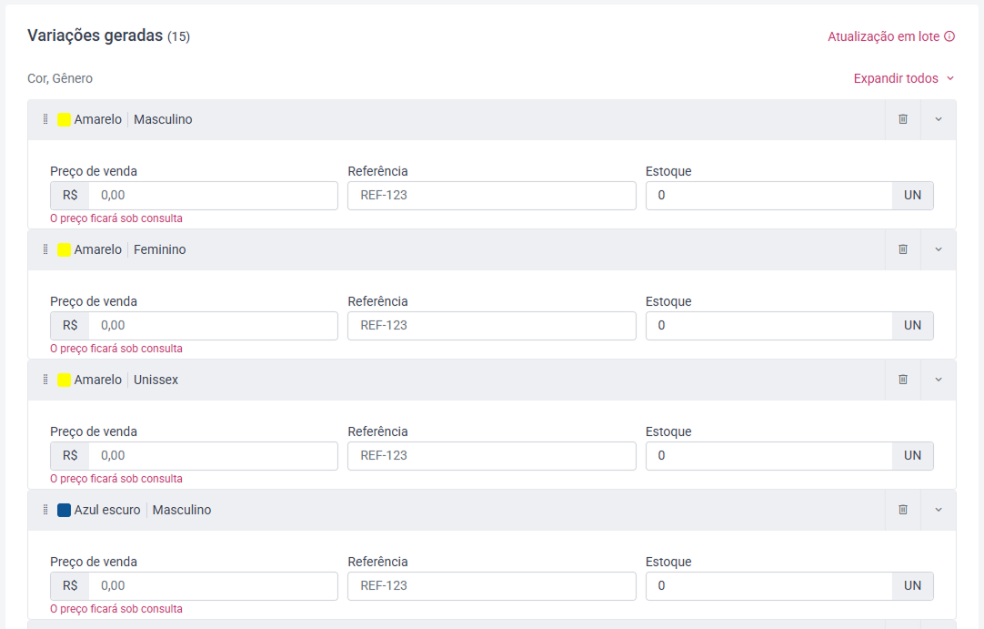Grab drag handle of Amarelo Masculino row

[45, 119]
